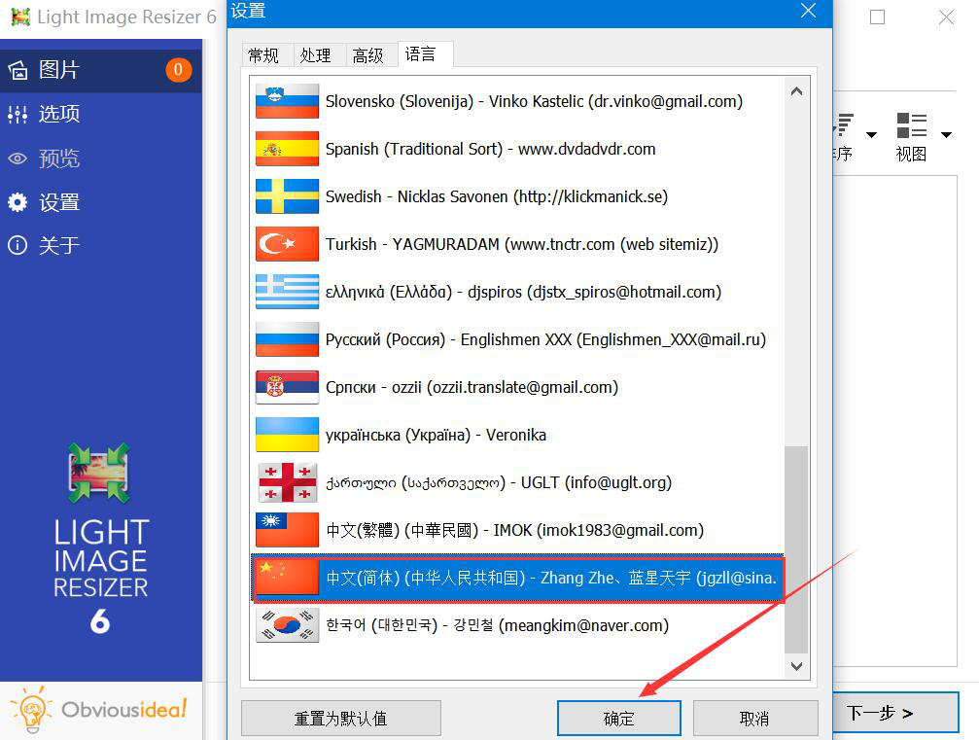979x740 pixels.
Task: Open the 选项 sidebar item
Action: 100,115
